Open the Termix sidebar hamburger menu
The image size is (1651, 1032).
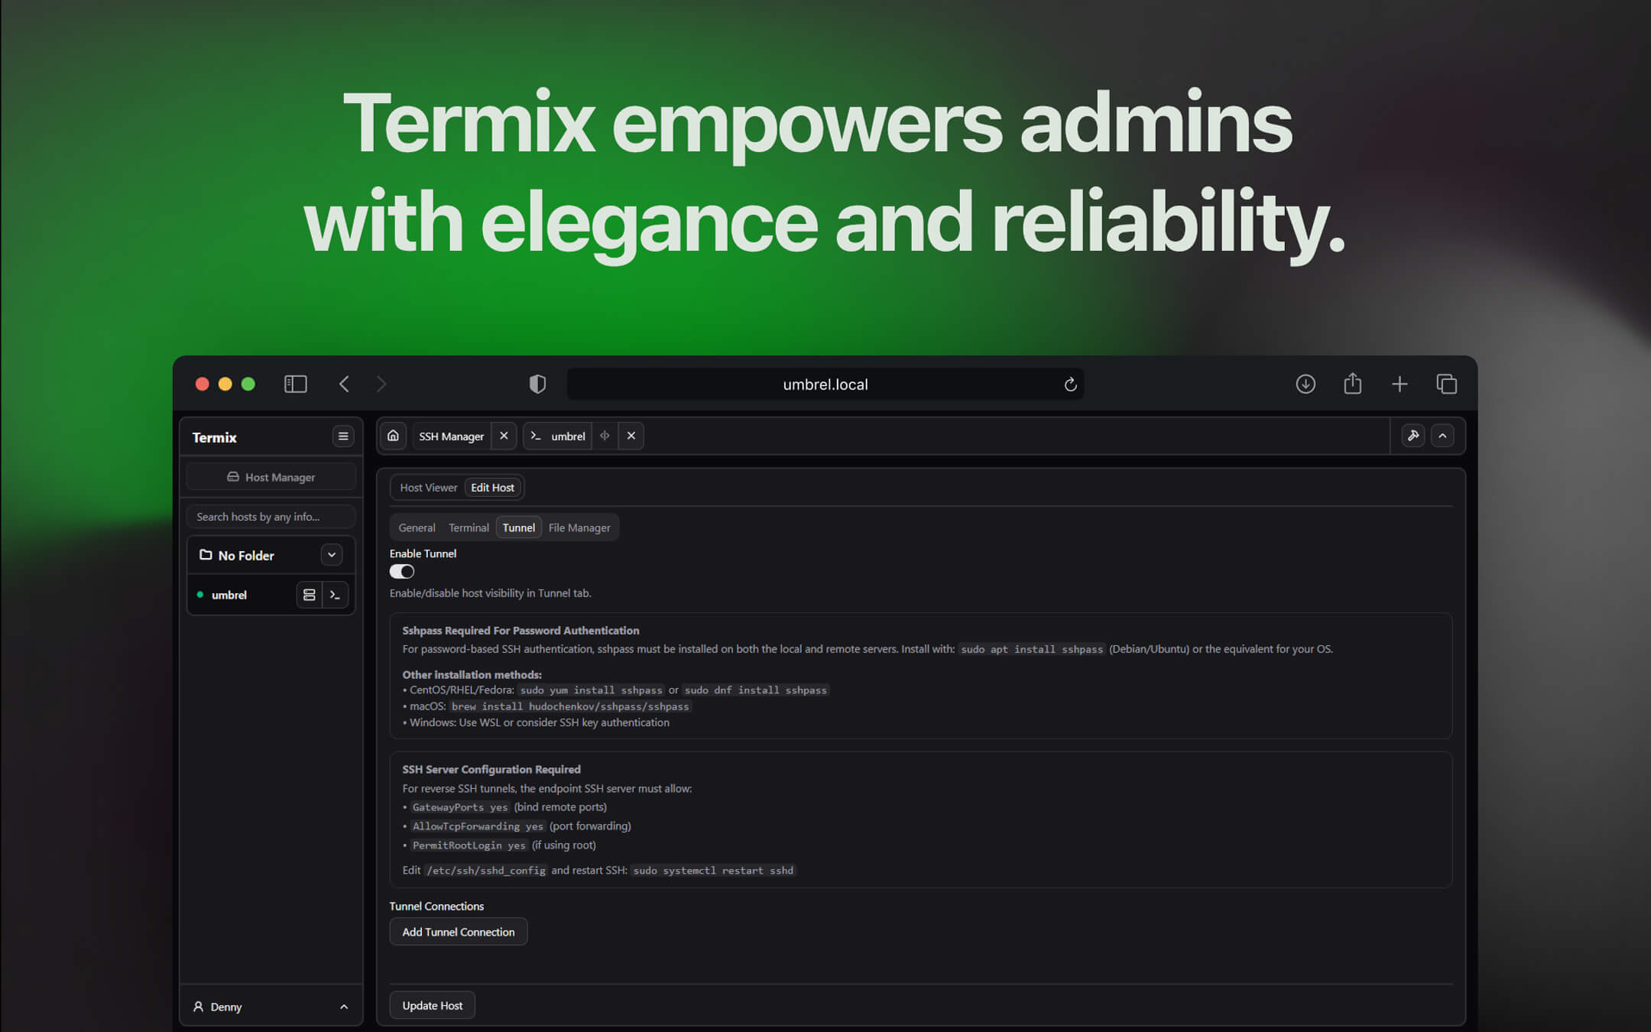click(343, 436)
